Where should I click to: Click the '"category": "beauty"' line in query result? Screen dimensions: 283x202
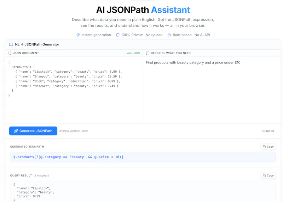pos(35,192)
